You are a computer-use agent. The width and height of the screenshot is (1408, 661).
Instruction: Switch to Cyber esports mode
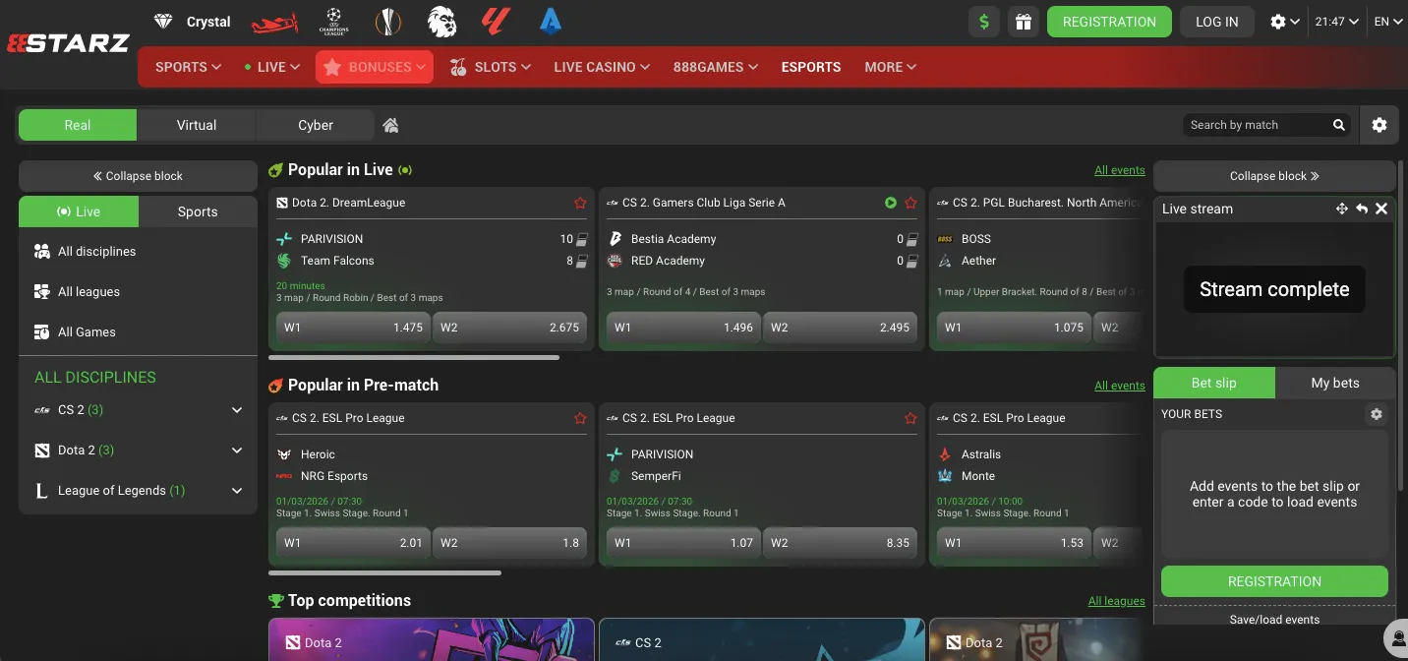(316, 125)
